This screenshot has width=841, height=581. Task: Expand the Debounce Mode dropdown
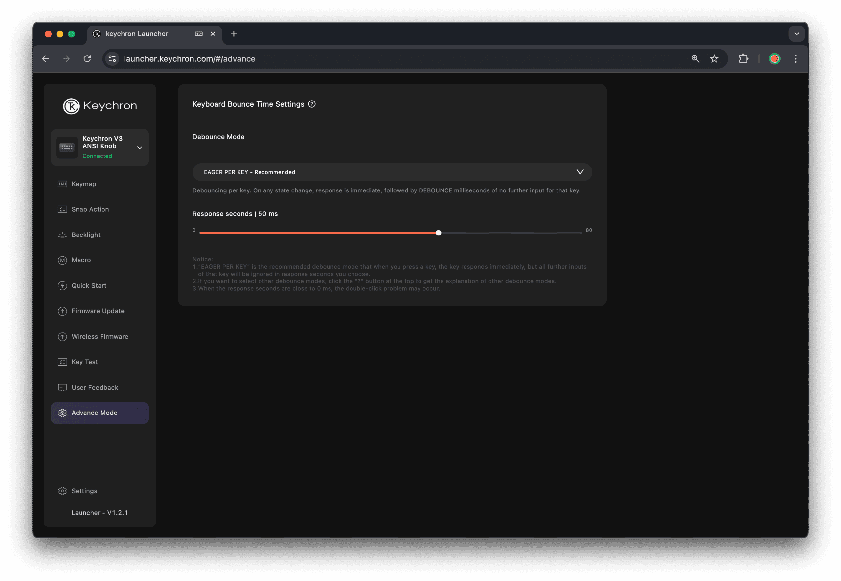pyautogui.click(x=392, y=172)
